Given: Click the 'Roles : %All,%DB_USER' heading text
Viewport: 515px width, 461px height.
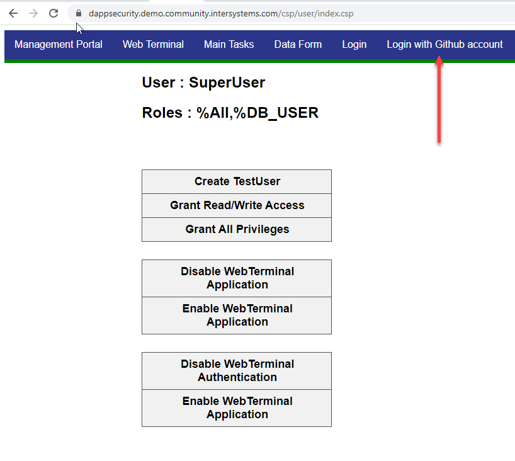Looking at the screenshot, I should [230, 113].
